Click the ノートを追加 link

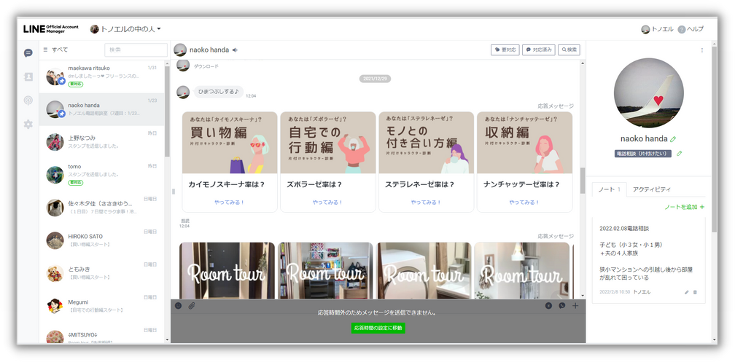[684, 208]
